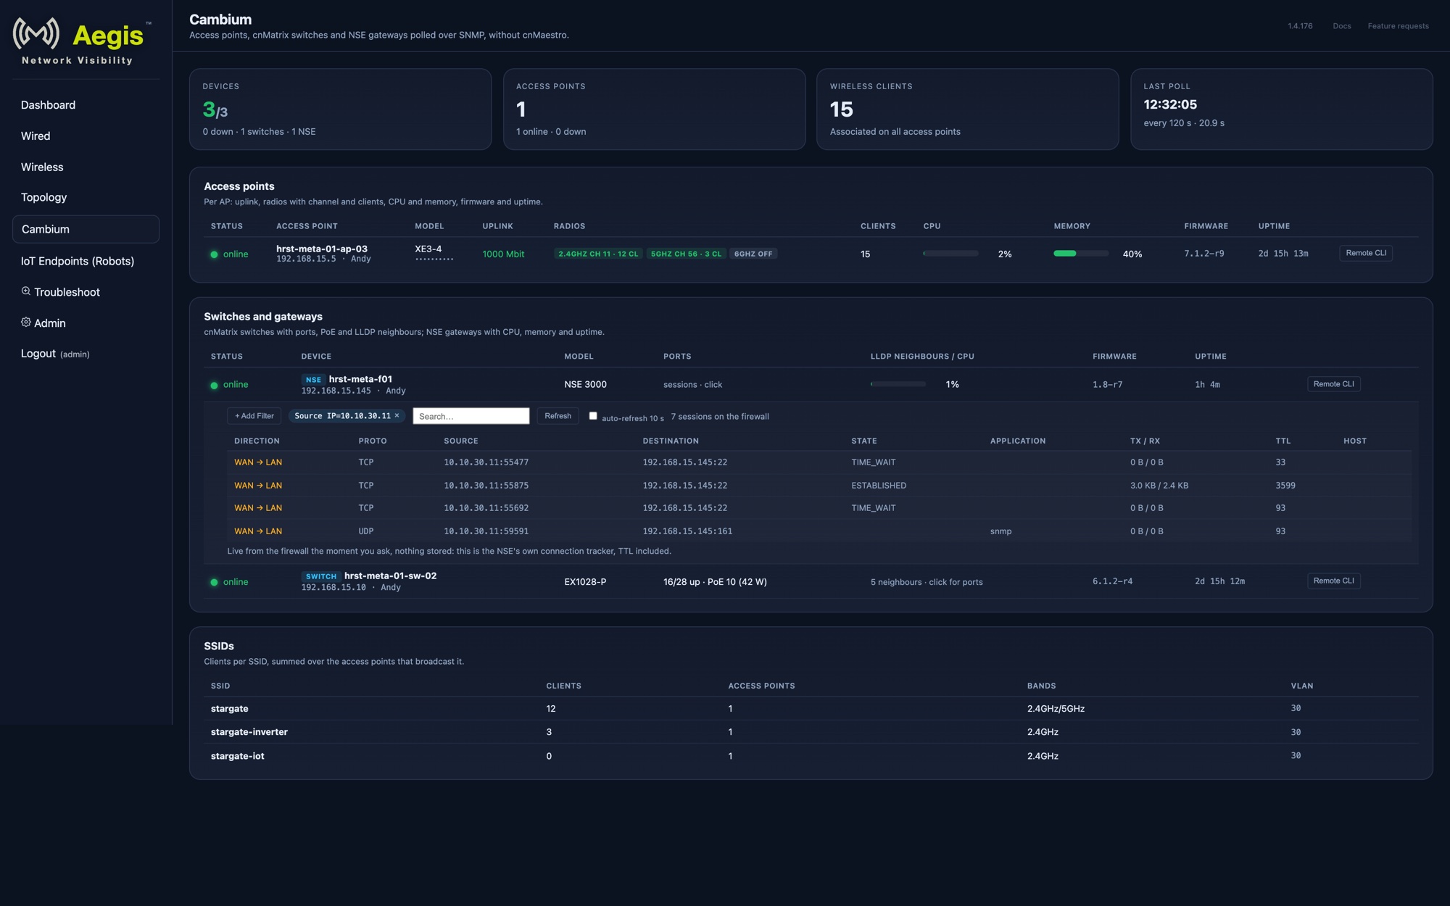1450x906 pixels.
Task: Toggle auto-refresh 10 s checkbox
Action: 593,415
